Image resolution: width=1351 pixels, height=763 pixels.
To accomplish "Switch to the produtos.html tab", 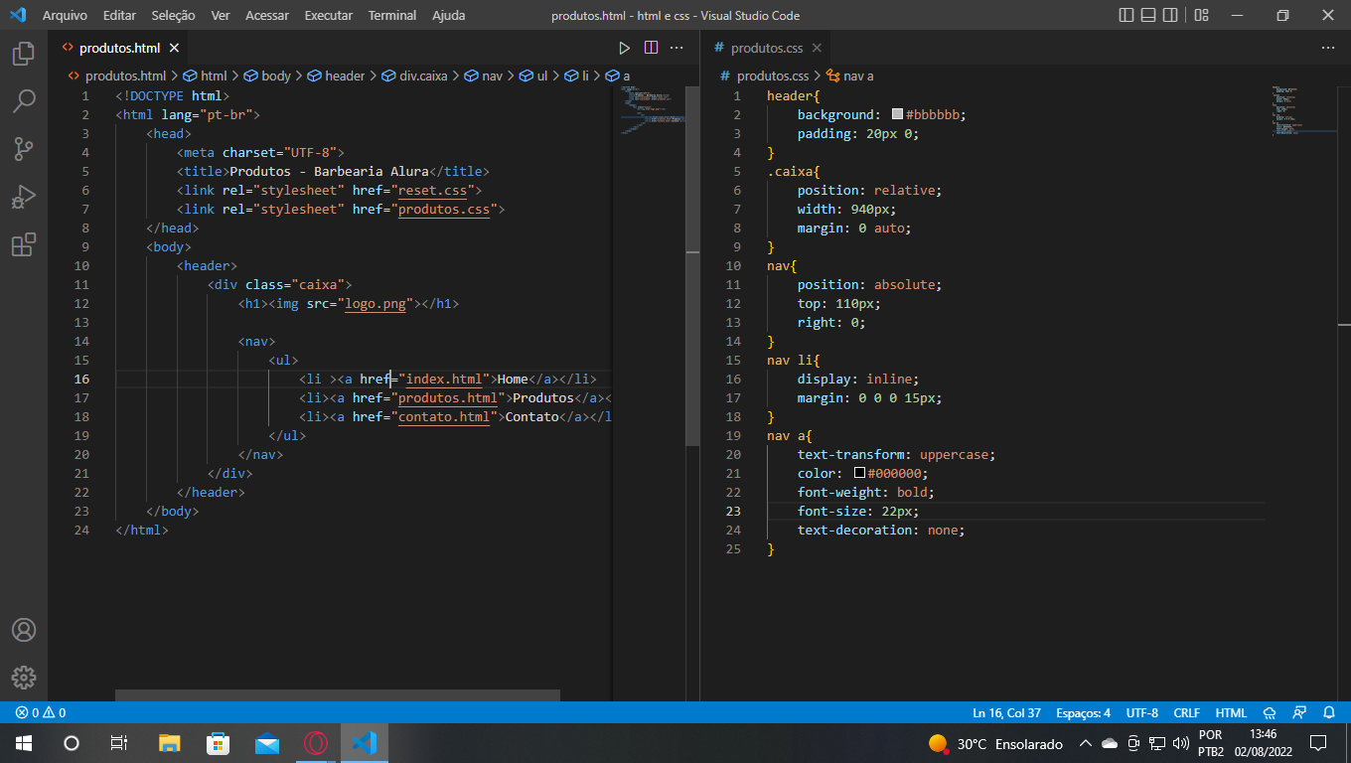I will point(119,48).
